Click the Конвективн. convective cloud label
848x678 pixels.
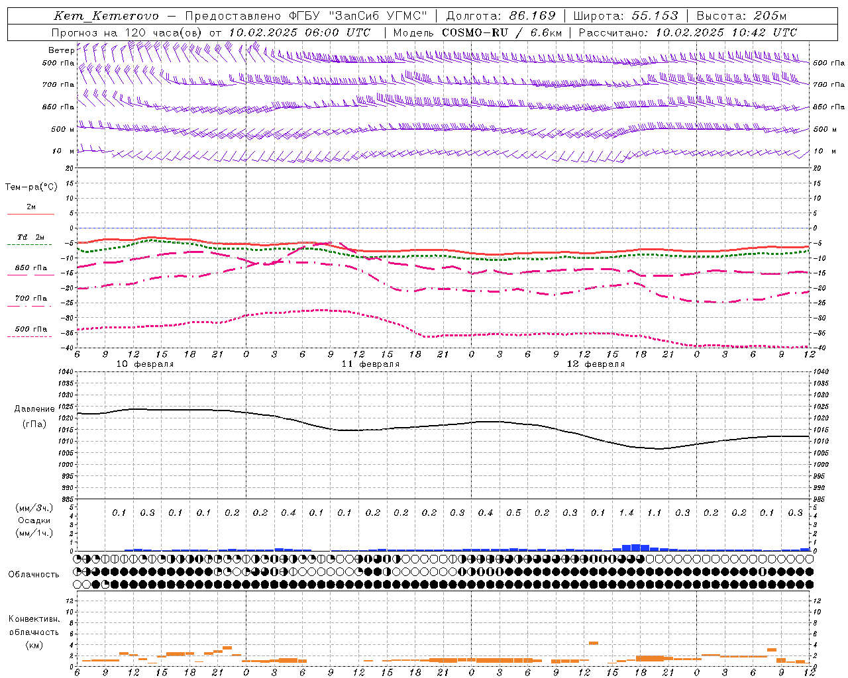pyautogui.click(x=34, y=619)
